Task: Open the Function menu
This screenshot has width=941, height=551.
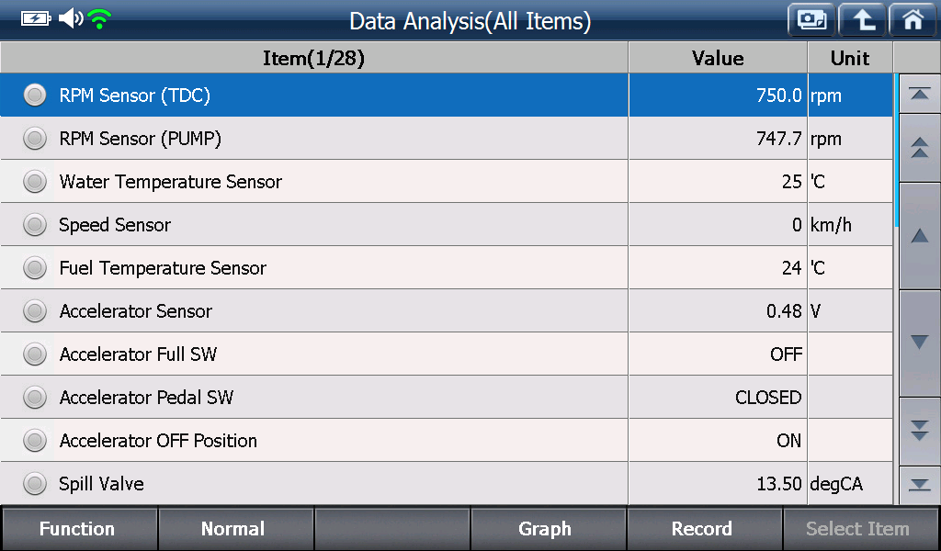Action: point(79,529)
